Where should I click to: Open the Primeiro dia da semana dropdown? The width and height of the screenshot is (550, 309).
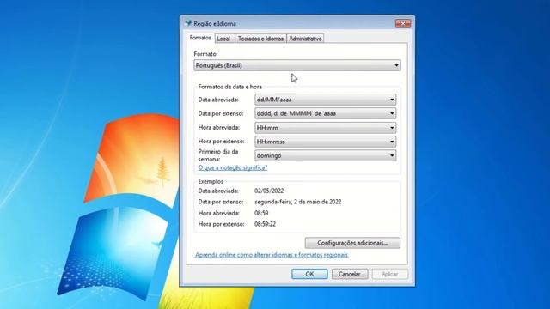[326, 155]
